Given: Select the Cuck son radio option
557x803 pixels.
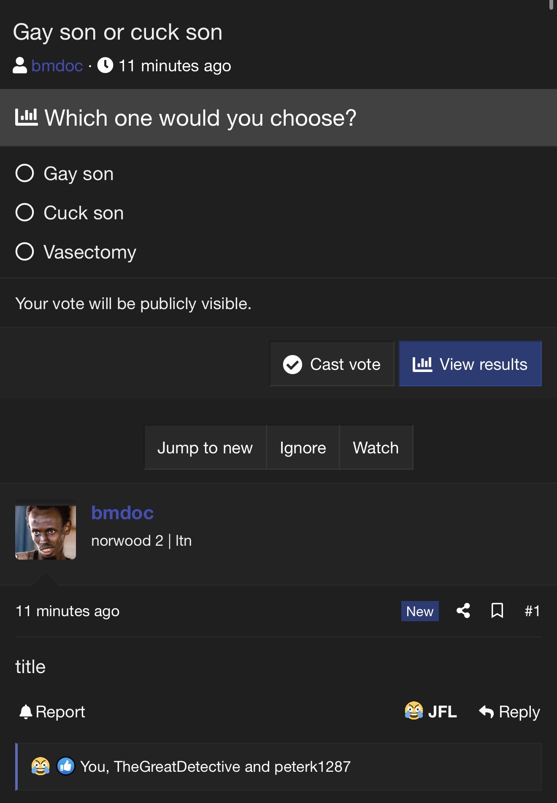Looking at the screenshot, I should [x=24, y=213].
